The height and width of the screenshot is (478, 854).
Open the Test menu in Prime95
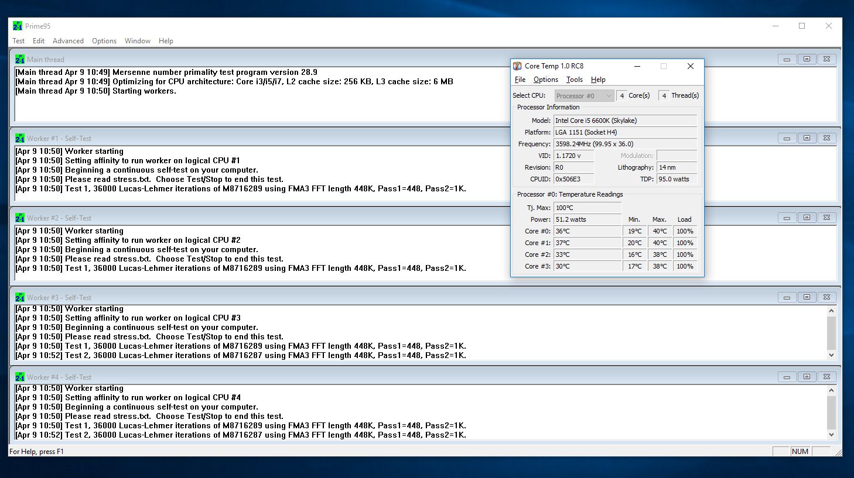(x=19, y=41)
